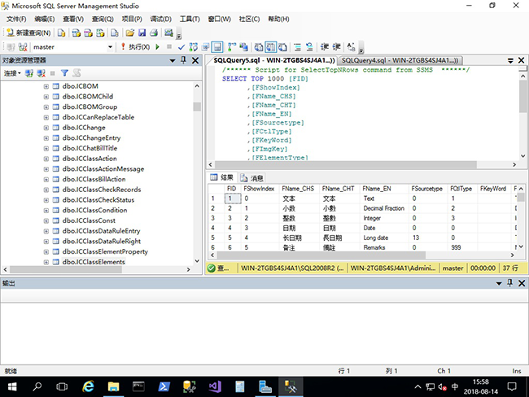Click the Execute (执行) query button
Screen dimensions: 529x397
pos(133,47)
